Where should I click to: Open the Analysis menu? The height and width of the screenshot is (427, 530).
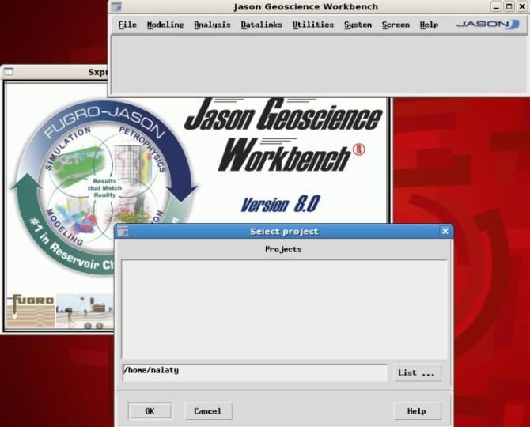pos(212,25)
